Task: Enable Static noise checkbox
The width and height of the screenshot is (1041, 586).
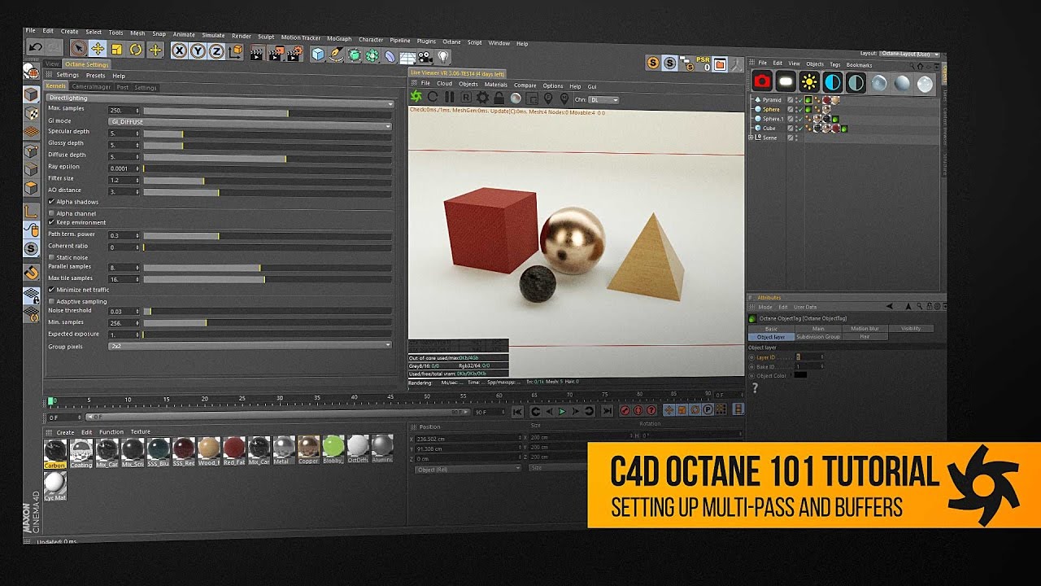Action: tap(51, 257)
